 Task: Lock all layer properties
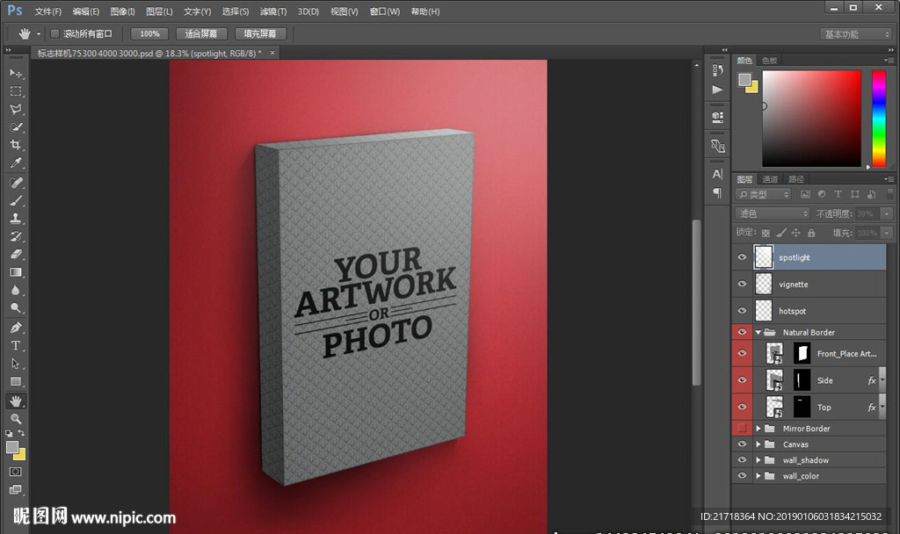coord(811,233)
